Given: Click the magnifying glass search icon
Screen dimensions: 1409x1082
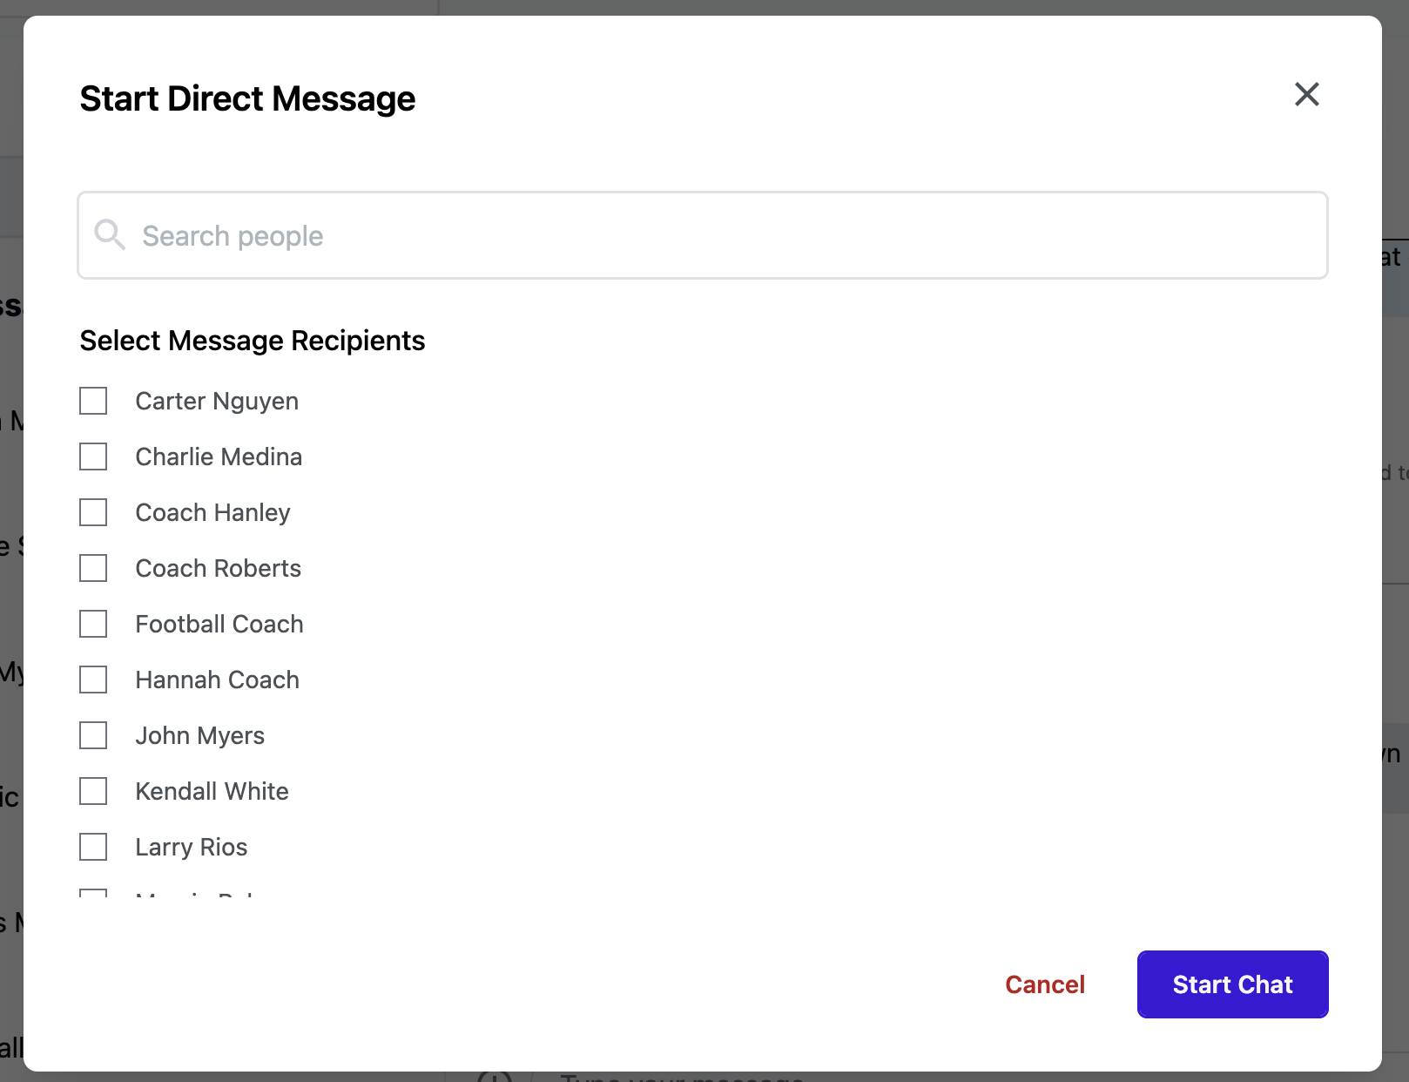Looking at the screenshot, I should pyautogui.click(x=110, y=234).
